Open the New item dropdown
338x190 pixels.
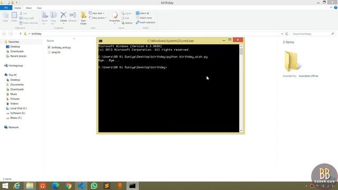tap(97, 13)
